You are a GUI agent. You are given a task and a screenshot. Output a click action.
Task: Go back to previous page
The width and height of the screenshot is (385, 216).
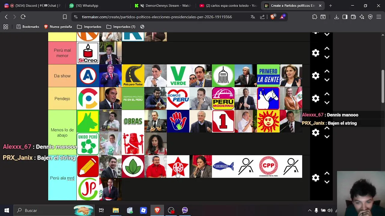[x=6, y=17]
